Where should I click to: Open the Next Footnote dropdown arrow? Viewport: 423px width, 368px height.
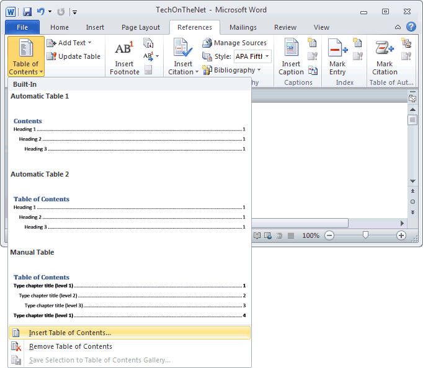pyautogui.click(x=157, y=56)
